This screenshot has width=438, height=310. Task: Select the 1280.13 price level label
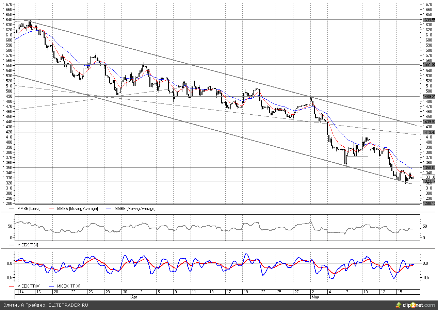[x=428, y=203]
